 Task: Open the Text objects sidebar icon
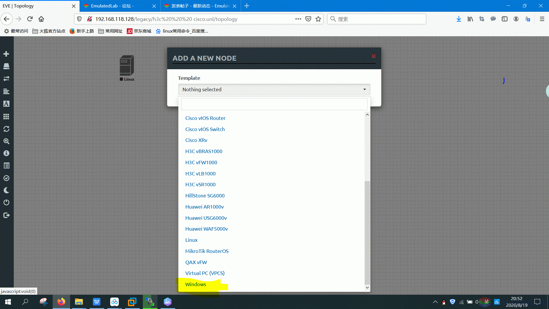coord(6,104)
